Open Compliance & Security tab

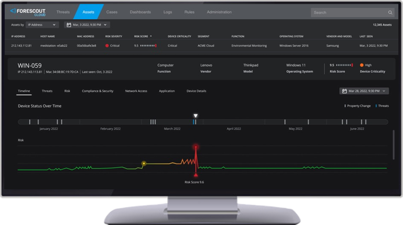[x=98, y=91]
